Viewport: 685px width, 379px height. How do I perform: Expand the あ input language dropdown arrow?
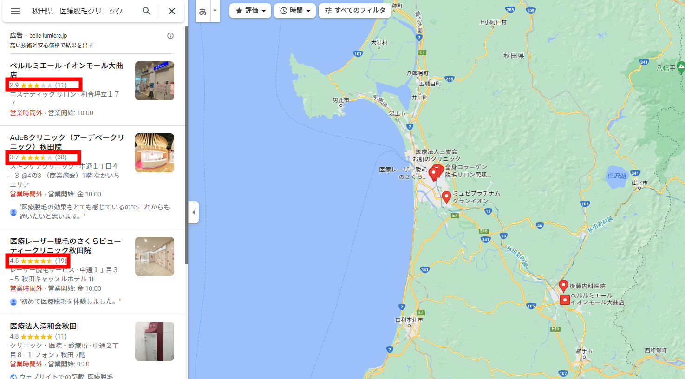click(x=215, y=11)
